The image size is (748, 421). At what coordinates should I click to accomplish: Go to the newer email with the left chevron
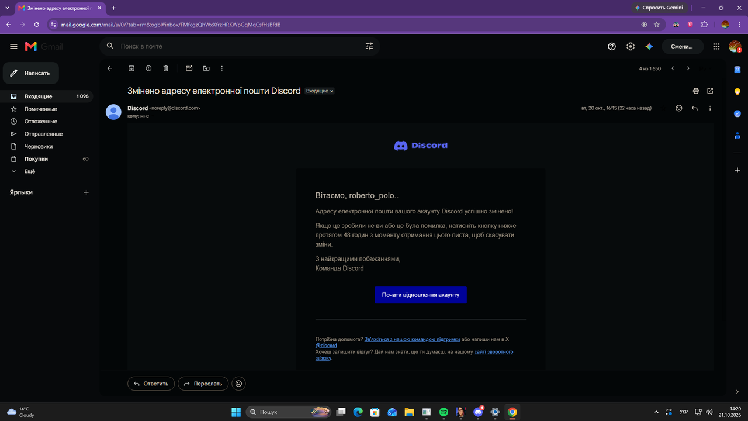(673, 68)
